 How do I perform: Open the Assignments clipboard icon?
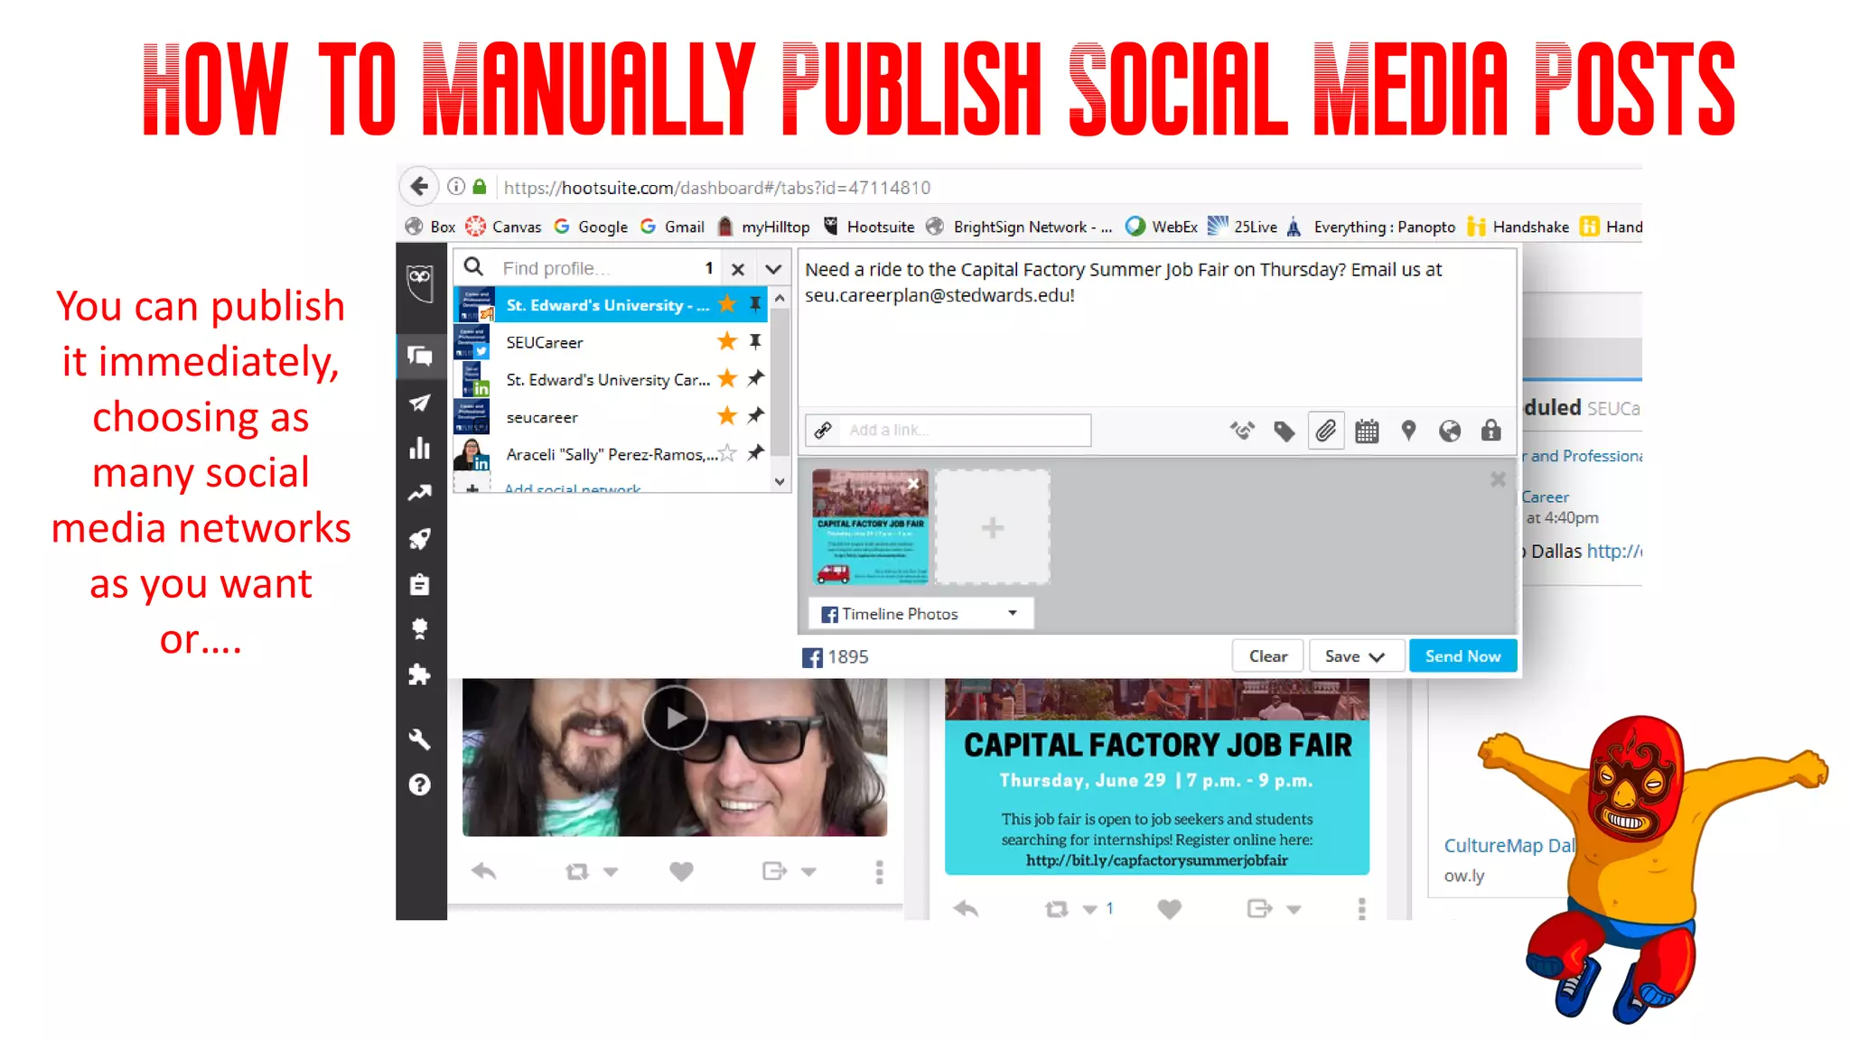pos(420,584)
